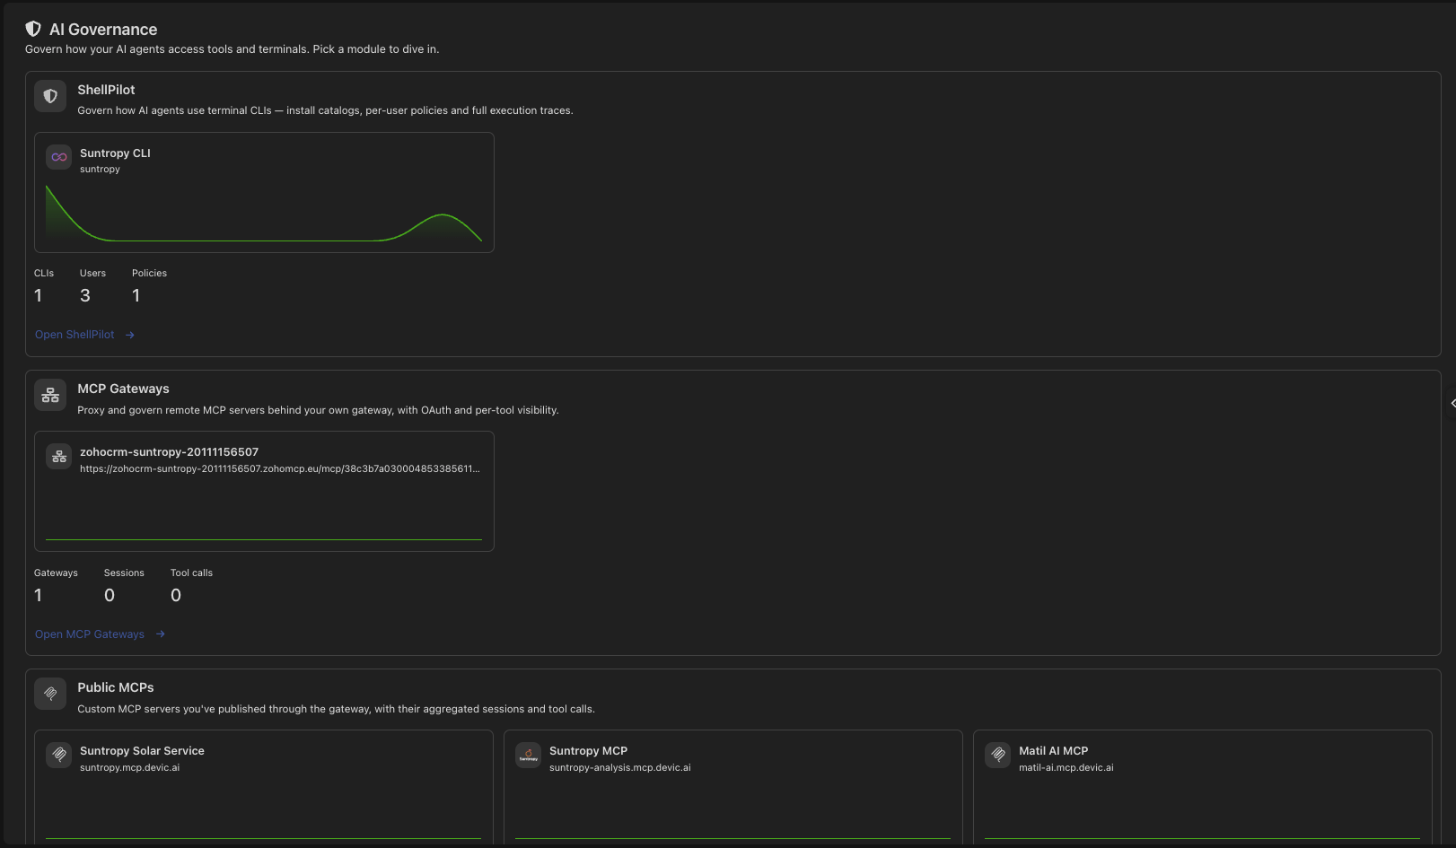Click the AI Governance page heading
The width and height of the screenshot is (1456, 848).
tap(103, 30)
